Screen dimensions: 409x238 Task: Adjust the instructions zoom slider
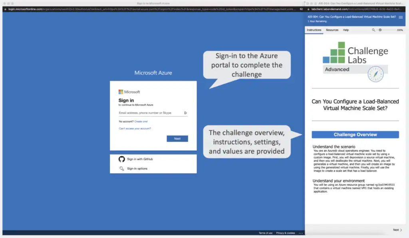[x=380, y=30]
